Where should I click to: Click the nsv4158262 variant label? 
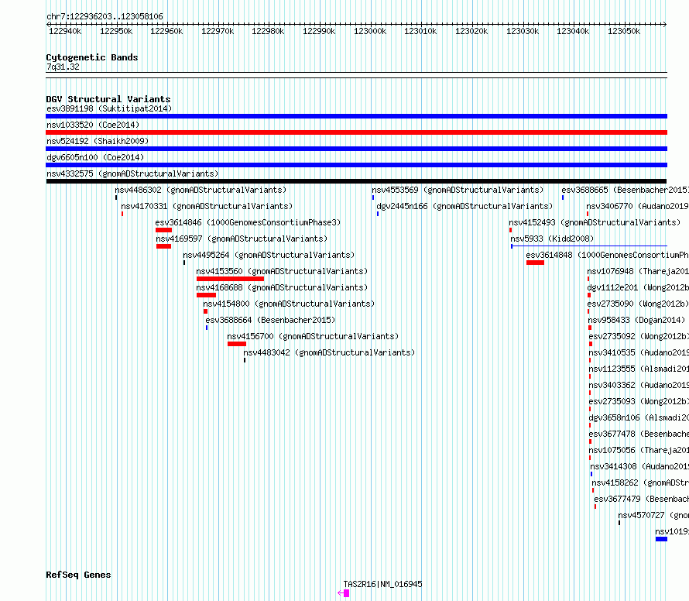[x=640, y=483]
